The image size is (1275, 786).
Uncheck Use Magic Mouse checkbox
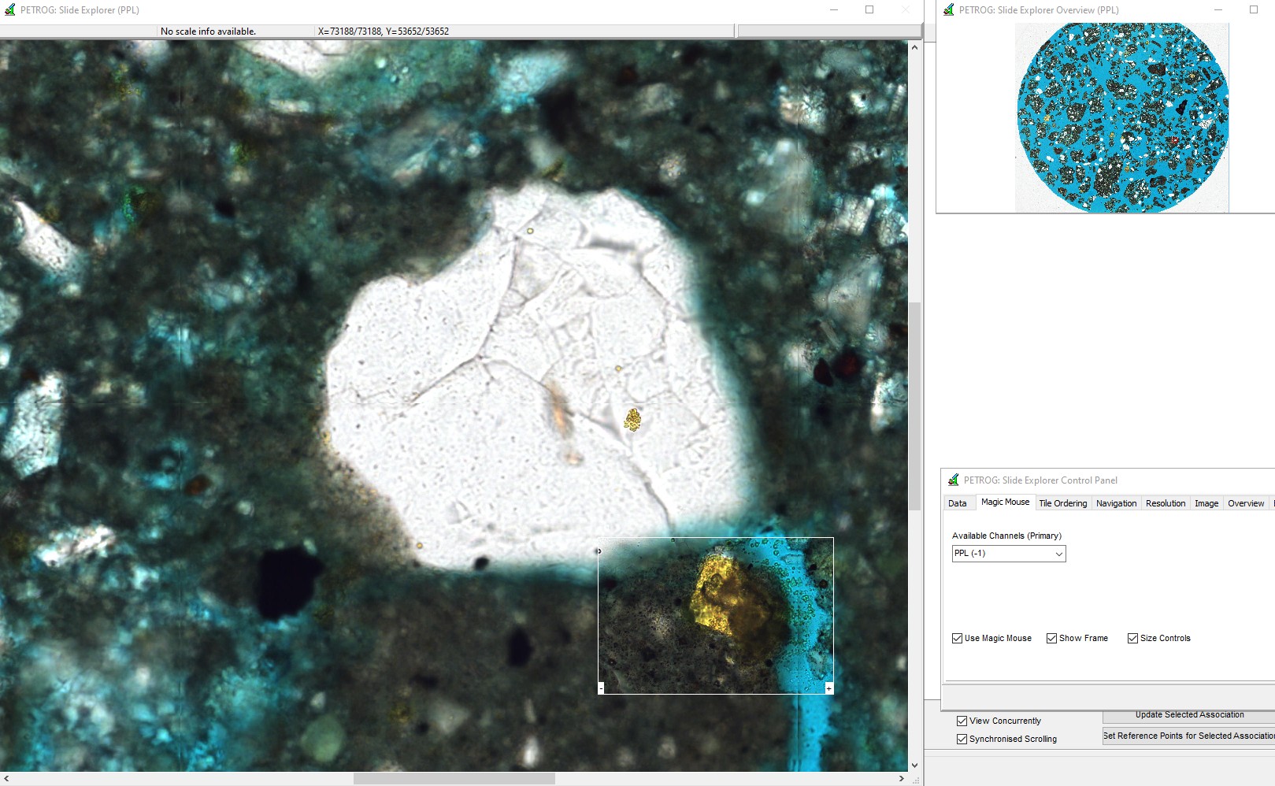pyautogui.click(x=957, y=639)
